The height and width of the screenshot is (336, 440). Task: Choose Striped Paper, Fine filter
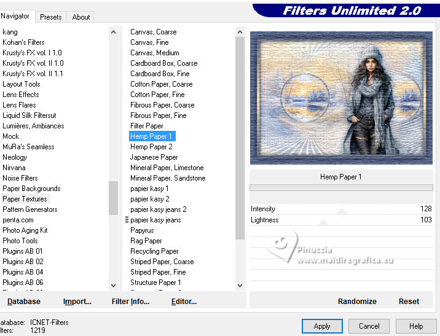coord(158,272)
